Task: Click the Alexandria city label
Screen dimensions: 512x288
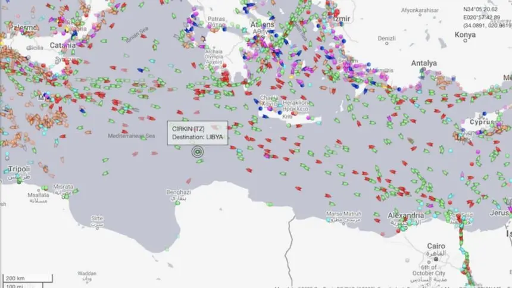Action: (x=405, y=215)
